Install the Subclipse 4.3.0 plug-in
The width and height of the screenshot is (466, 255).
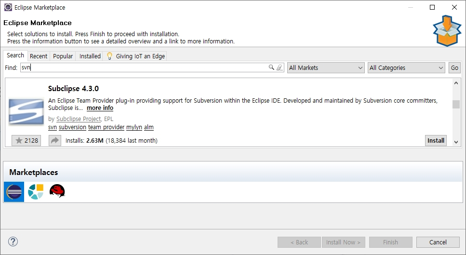436,141
